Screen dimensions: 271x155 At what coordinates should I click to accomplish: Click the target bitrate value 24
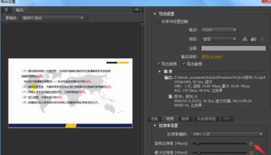click(251, 143)
